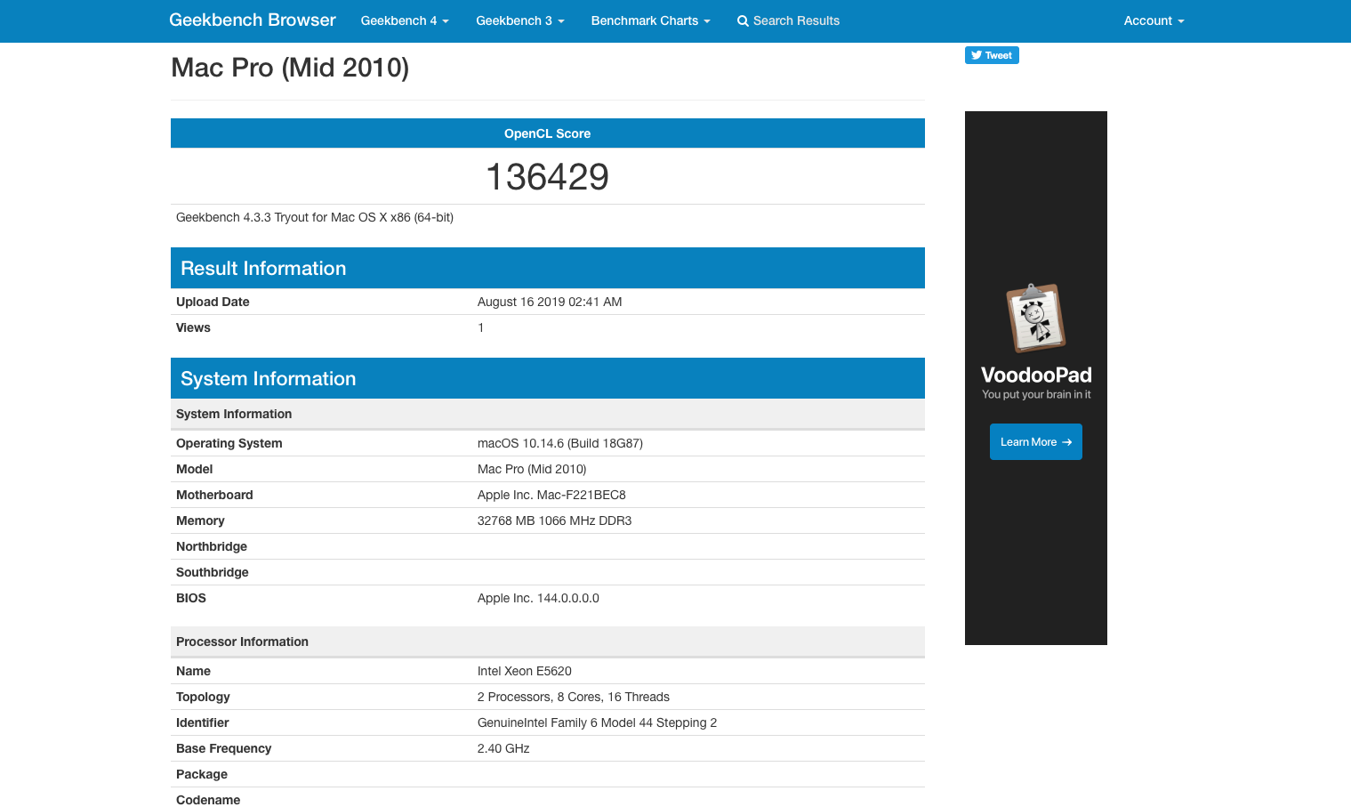Select the Base Frequency value 2.40 GHz

click(503, 748)
